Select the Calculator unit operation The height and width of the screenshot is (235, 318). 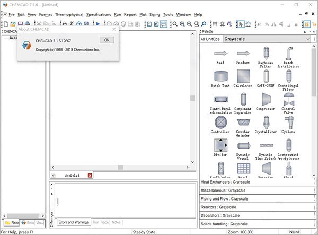click(x=243, y=76)
